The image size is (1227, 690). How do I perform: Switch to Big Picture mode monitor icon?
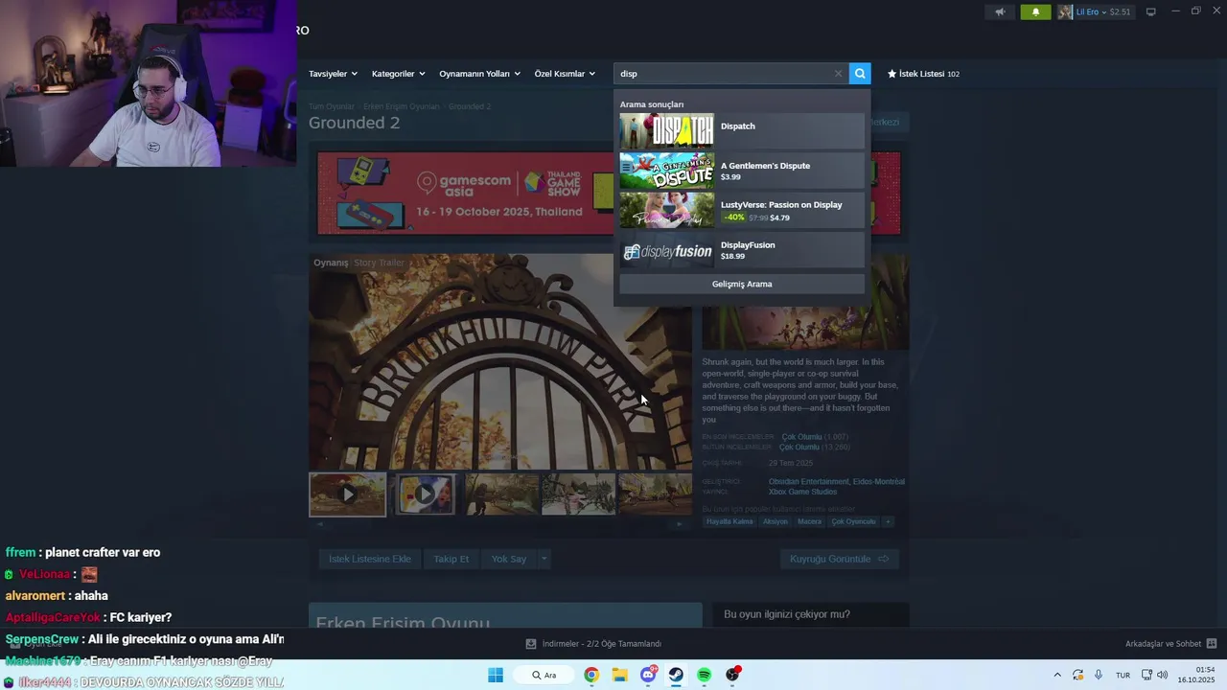(1150, 12)
